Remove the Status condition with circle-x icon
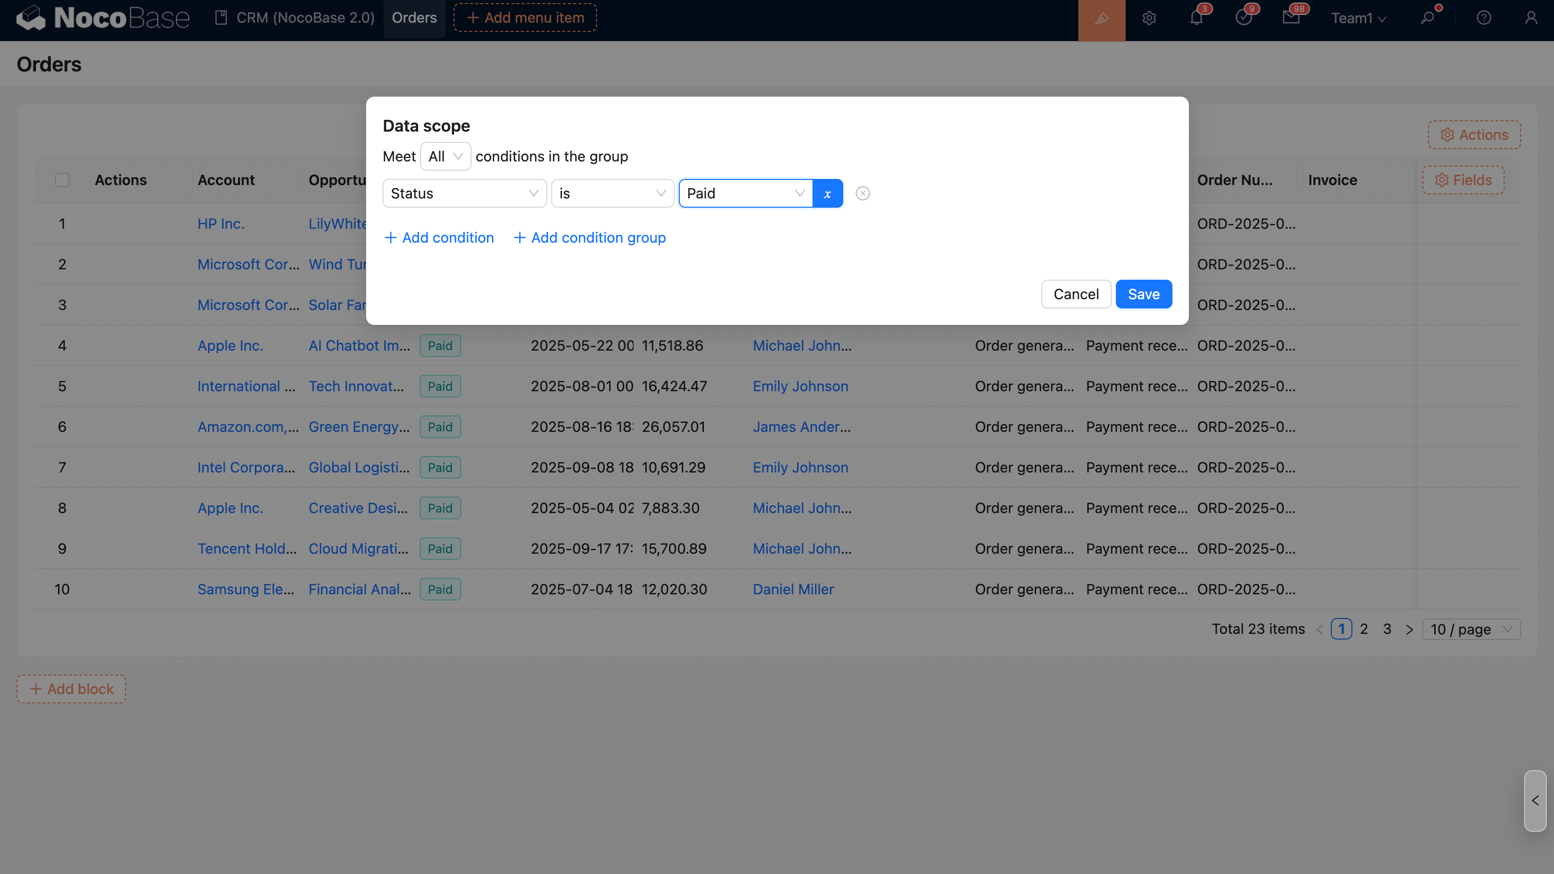Viewport: 1554px width, 874px height. pos(863,194)
